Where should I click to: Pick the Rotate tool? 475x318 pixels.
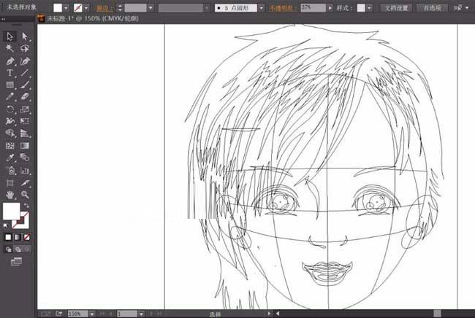(10, 109)
